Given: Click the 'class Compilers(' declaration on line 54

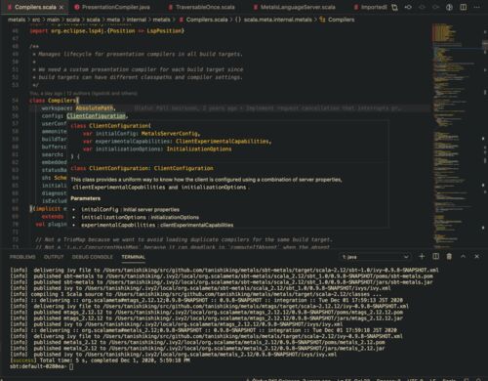Looking at the screenshot, I should point(55,101).
